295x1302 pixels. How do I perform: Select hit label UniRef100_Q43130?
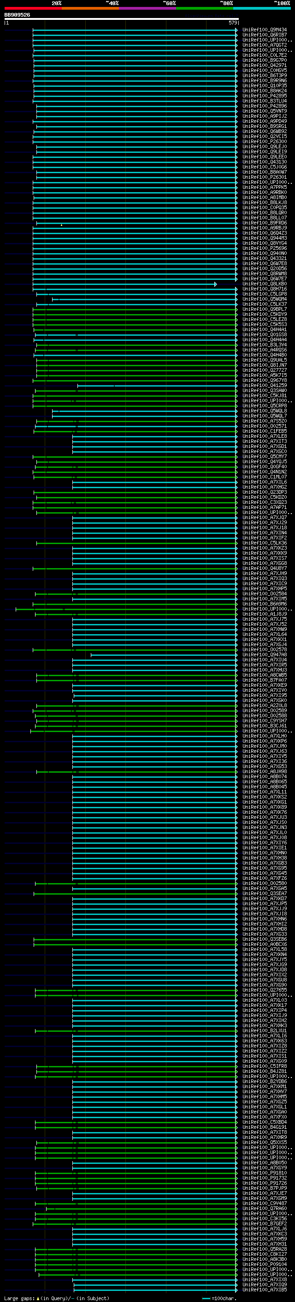coord(265,162)
